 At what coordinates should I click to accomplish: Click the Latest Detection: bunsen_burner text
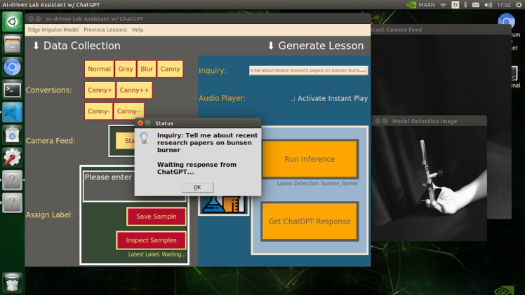[x=317, y=183]
